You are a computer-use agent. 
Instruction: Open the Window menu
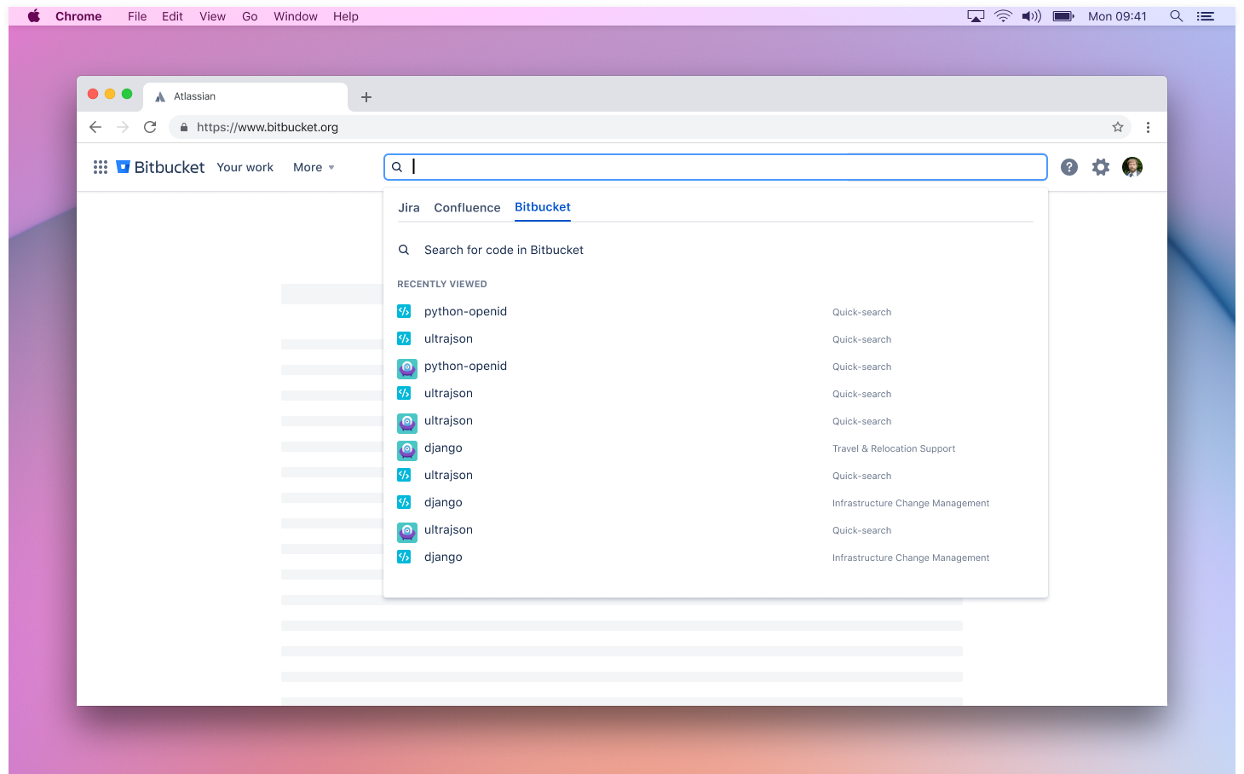(296, 16)
